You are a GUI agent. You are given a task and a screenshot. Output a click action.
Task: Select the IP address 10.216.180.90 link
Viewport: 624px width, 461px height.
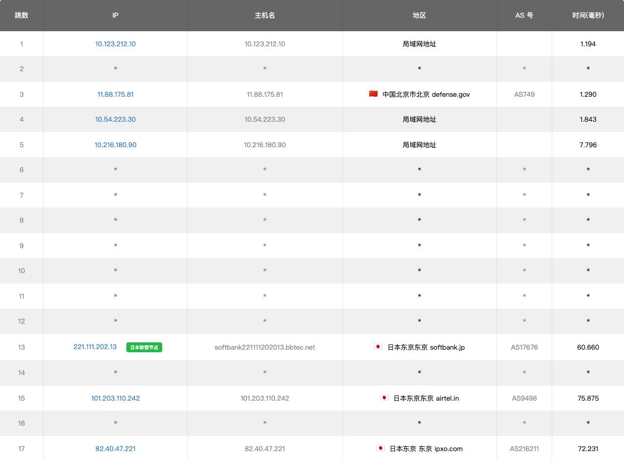click(115, 145)
